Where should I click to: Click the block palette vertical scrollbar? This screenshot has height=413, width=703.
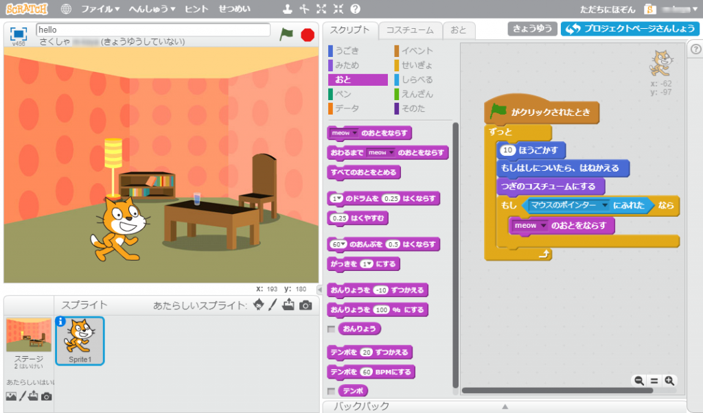(456, 255)
